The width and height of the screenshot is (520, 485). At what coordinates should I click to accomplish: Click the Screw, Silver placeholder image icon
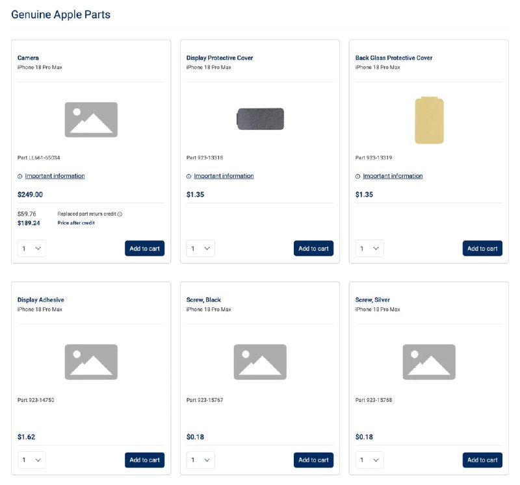pos(429,362)
